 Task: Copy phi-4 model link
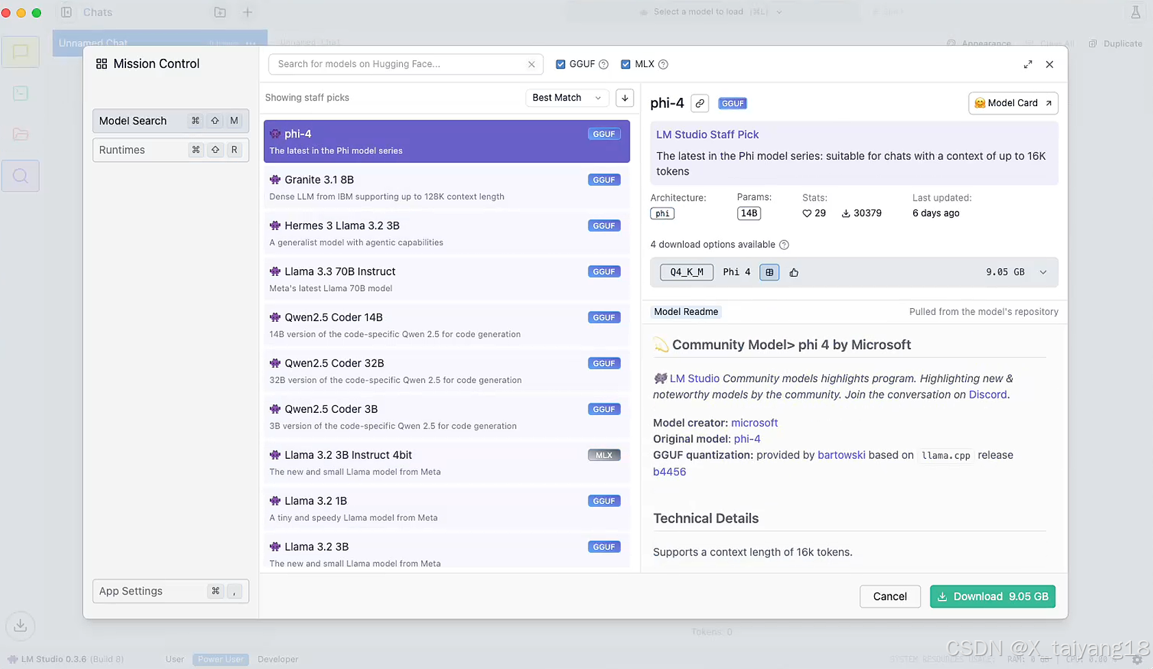699,103
